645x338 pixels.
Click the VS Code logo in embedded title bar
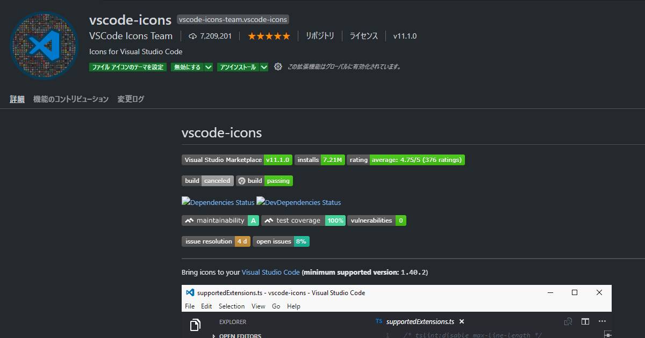point(190,292)
